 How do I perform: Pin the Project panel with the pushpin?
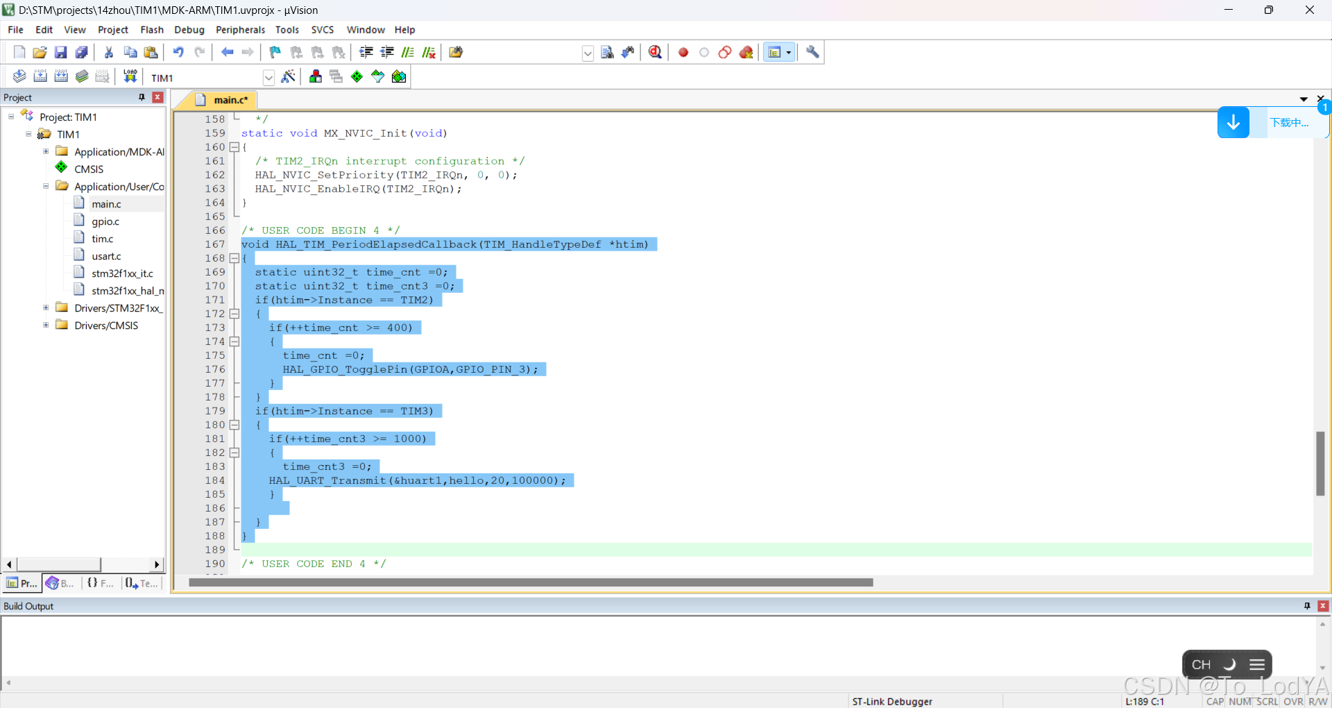[x=142, y=97]
